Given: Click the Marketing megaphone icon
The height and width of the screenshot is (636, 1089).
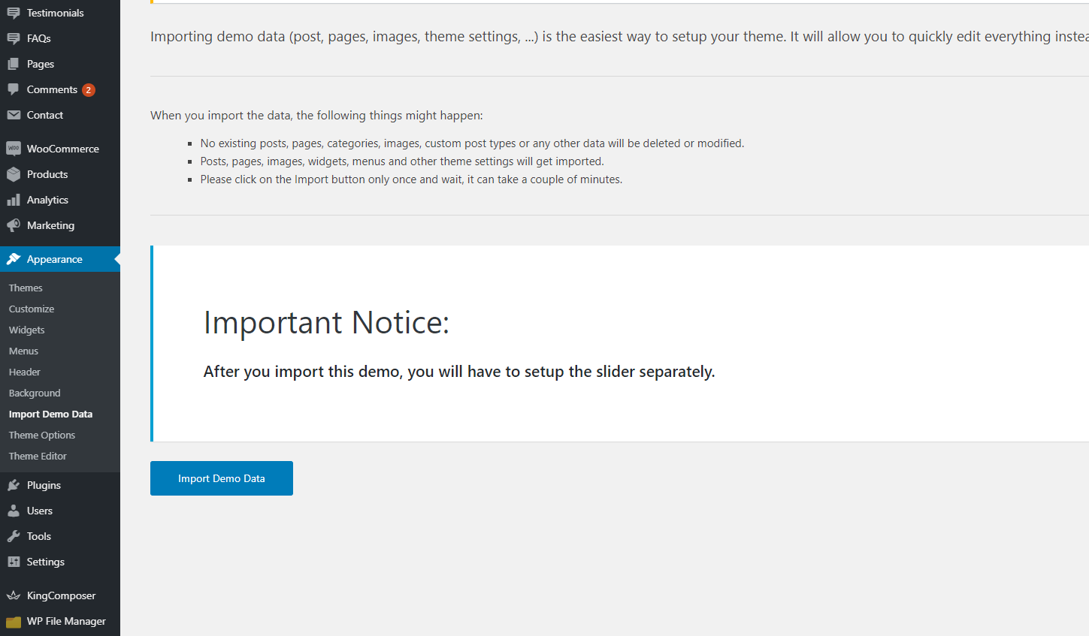Looking at the screenshot, I should point(14,225).
